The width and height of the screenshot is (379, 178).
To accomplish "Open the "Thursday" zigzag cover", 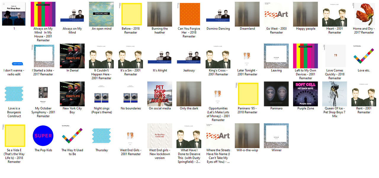I will 102,136.
